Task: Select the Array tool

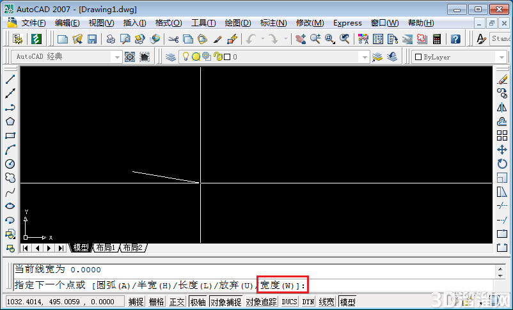Action: click(502, 136)
